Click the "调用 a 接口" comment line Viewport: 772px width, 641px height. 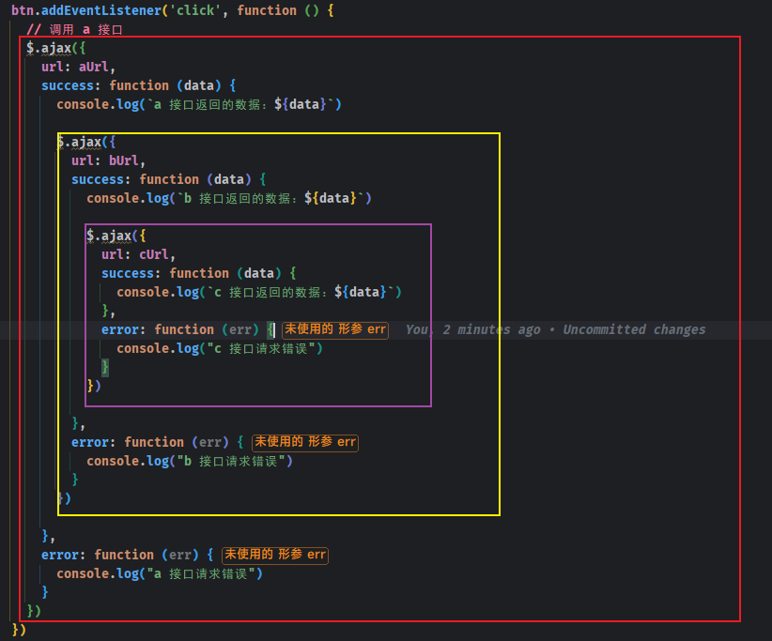(75, 29)
